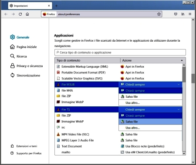This screenshot has width=196, height=165.
Task: Choose Salva file in M3U8 dropdown
Action: point(150,97)
